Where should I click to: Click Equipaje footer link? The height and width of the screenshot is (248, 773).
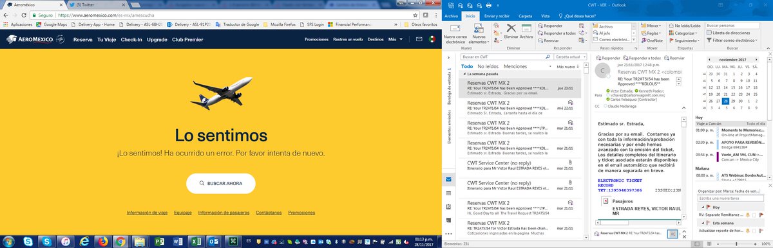point(183,213)
